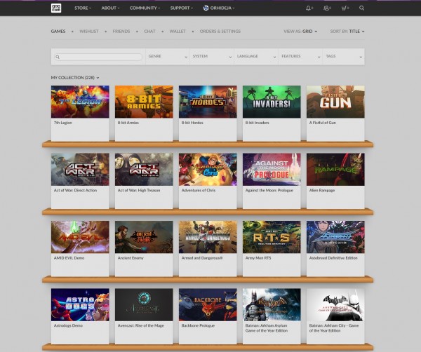Click the GOG.com logo icon

[x=56, y=8]
